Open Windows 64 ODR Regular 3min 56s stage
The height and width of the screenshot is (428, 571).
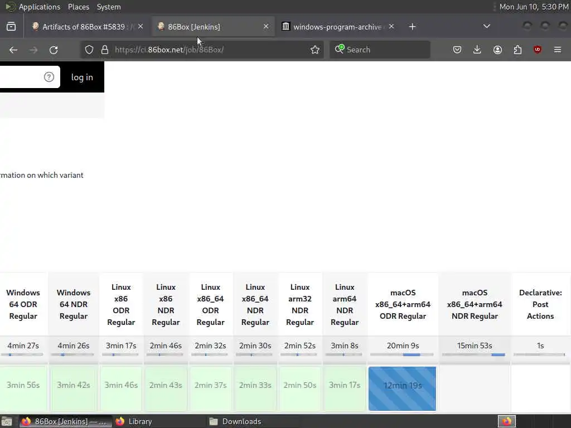point(23,388)
